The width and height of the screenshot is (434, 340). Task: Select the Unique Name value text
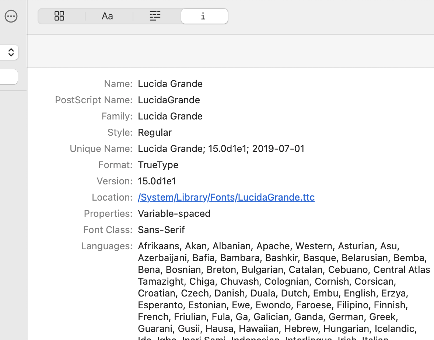point(221,149)
